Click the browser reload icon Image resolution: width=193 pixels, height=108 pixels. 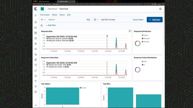(39, 4)
